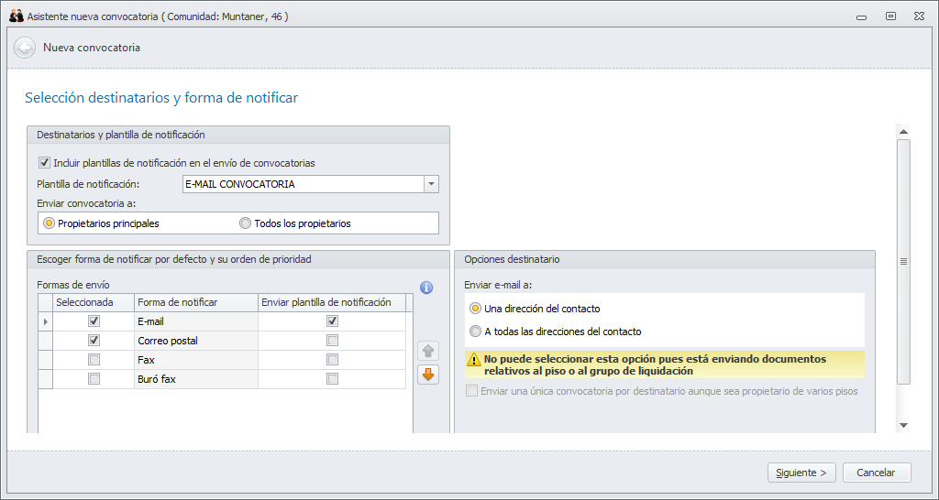The height and width of the screenshot is (500, 939).
Task: Minimize the assistant window
Action: pyautogui.click(x=861, y=16)
